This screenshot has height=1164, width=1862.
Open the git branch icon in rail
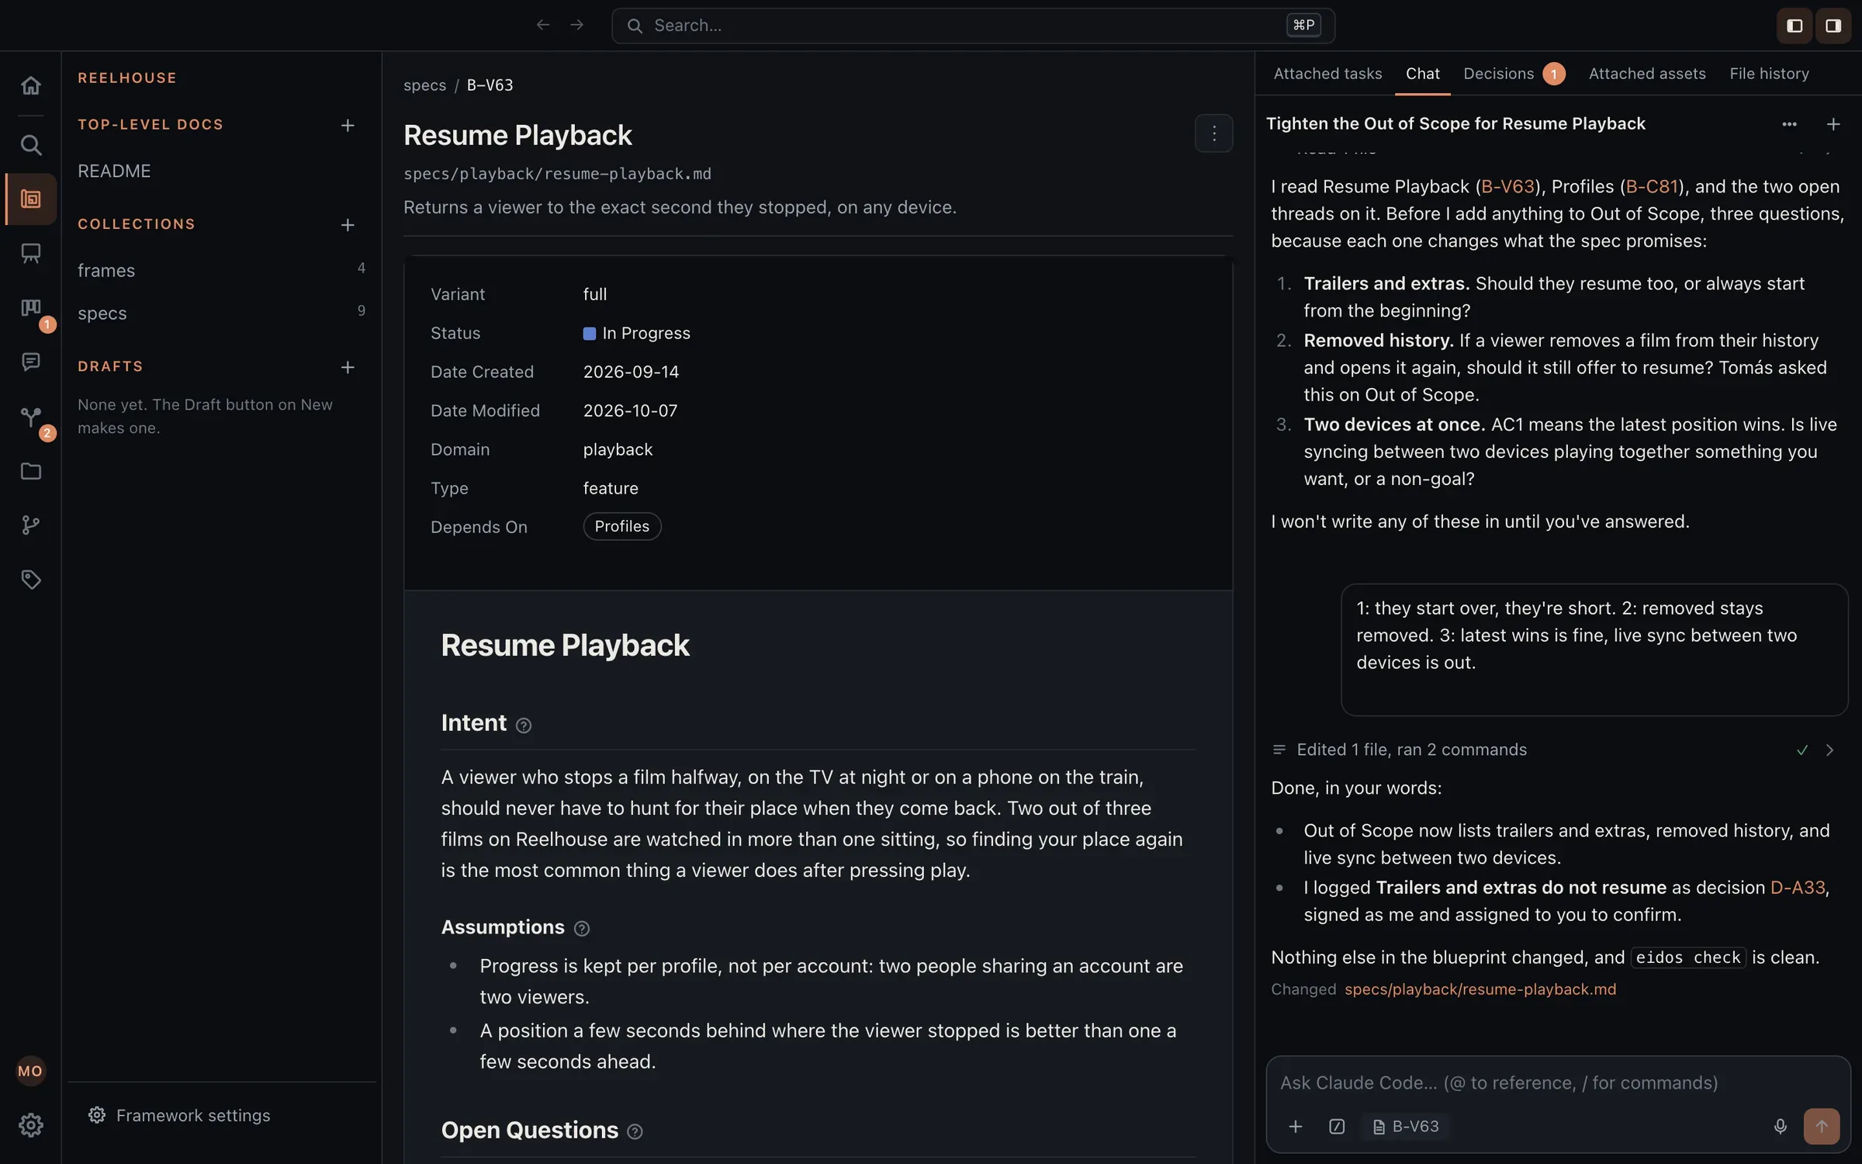pos(30,525)
